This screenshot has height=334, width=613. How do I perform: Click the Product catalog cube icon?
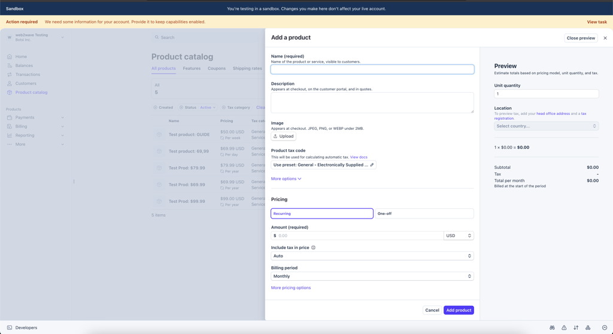coord(10,92)
